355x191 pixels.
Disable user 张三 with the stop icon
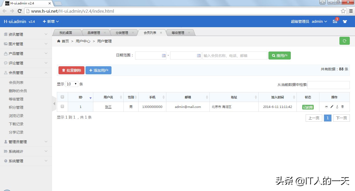click(326, 107)
